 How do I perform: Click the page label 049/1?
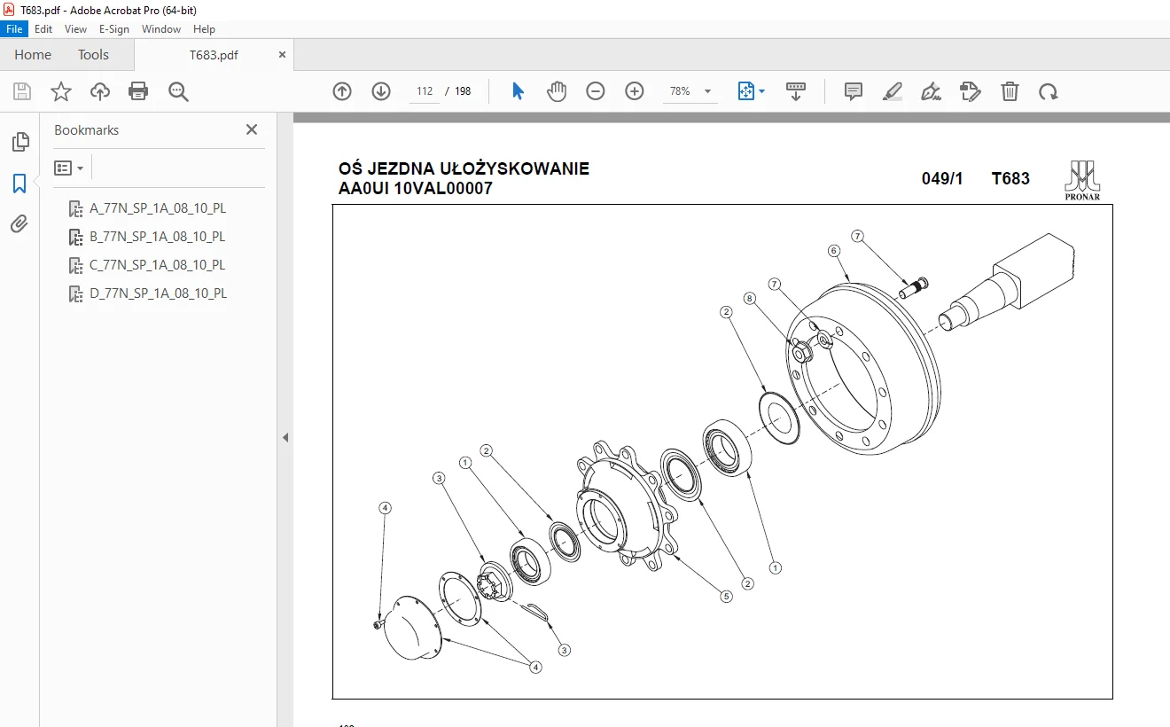tap(942, 179)
